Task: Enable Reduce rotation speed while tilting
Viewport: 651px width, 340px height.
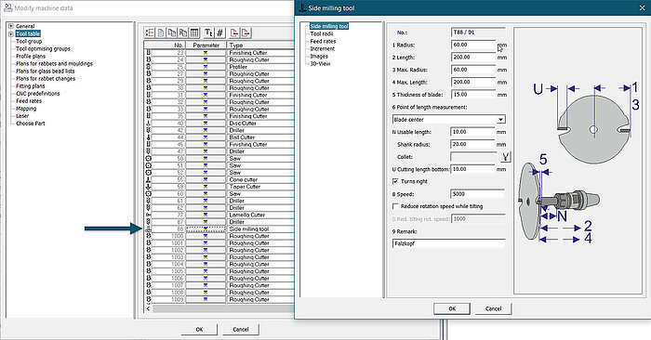Action: (395, 206)
